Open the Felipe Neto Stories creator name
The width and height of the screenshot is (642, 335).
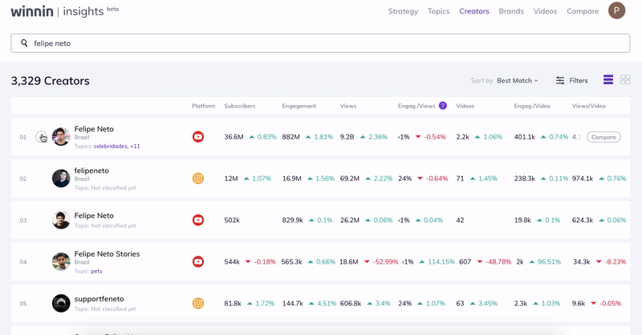(107, 253)
